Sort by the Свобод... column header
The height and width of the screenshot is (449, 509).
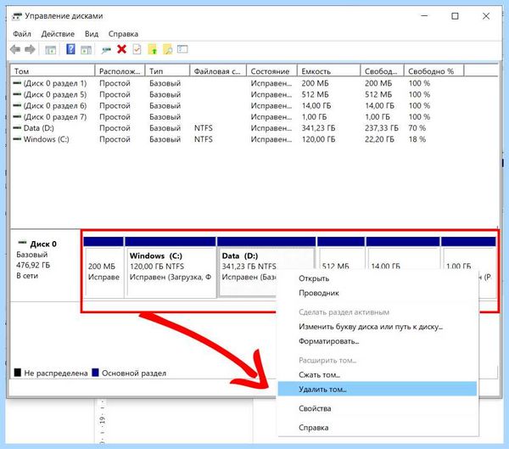382,70
